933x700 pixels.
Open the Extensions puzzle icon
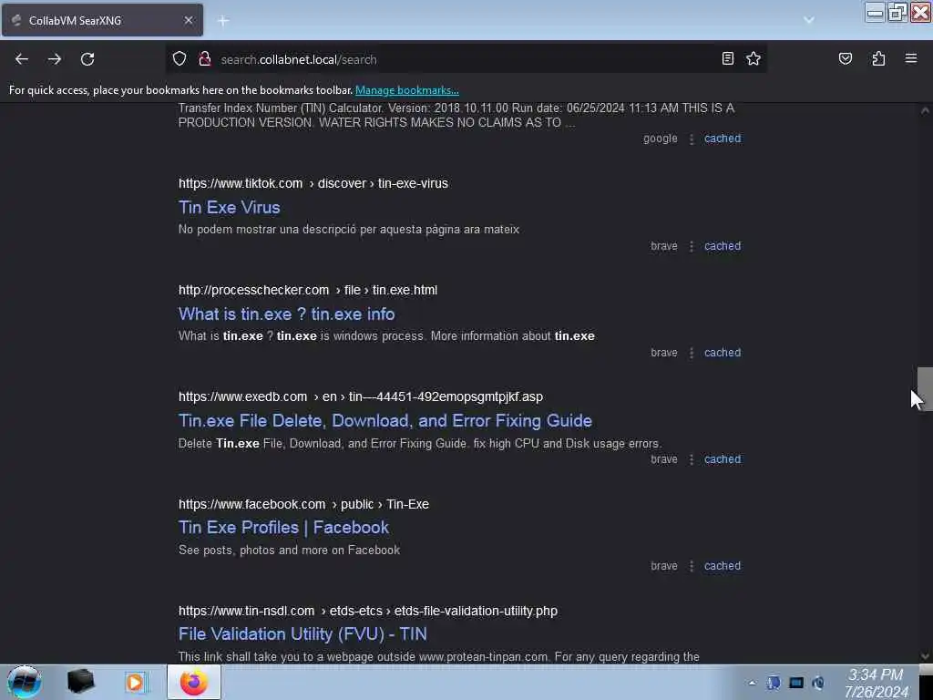878,59
